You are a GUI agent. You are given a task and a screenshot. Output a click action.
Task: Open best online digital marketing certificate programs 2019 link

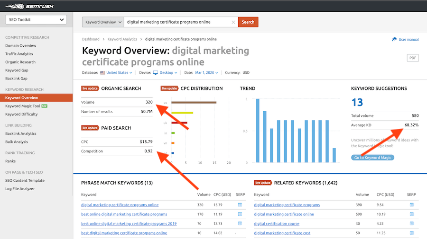(129, 223)
